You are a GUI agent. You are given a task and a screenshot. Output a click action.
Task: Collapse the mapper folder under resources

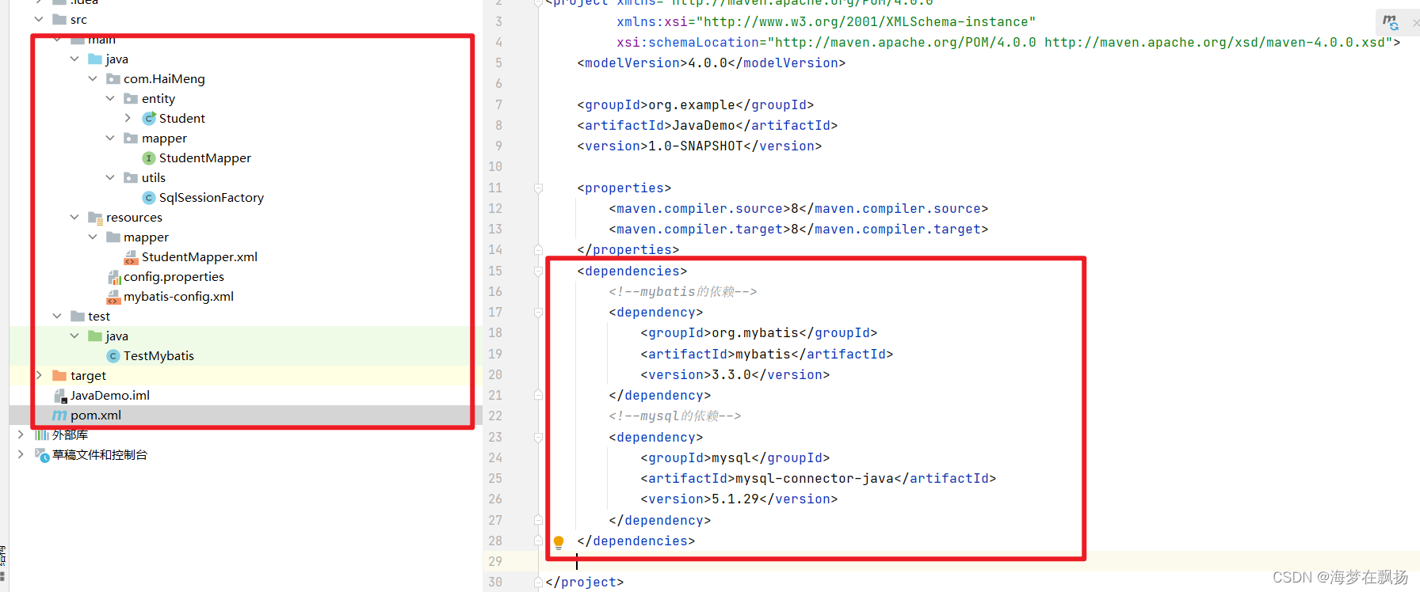click(93, 237)
